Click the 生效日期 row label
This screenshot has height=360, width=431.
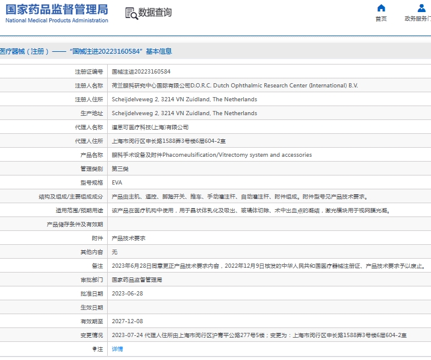(91, 308)
